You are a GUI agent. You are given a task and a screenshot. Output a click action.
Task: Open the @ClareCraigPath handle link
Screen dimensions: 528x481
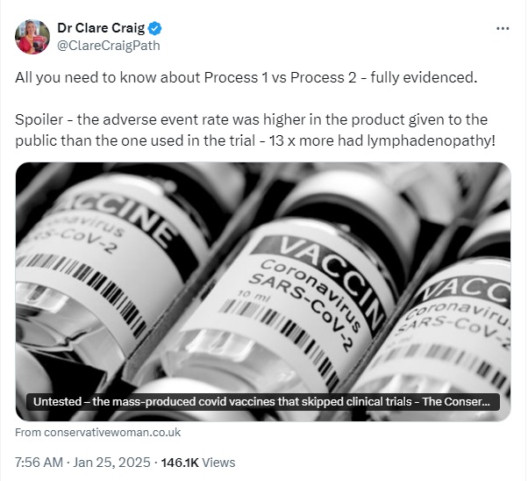coord(109,46)
